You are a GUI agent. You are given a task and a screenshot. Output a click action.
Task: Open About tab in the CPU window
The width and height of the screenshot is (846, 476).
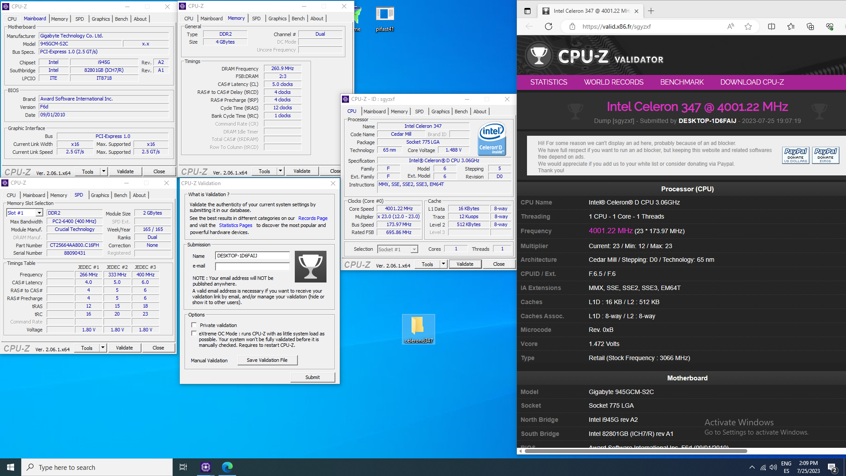(480, 112)
